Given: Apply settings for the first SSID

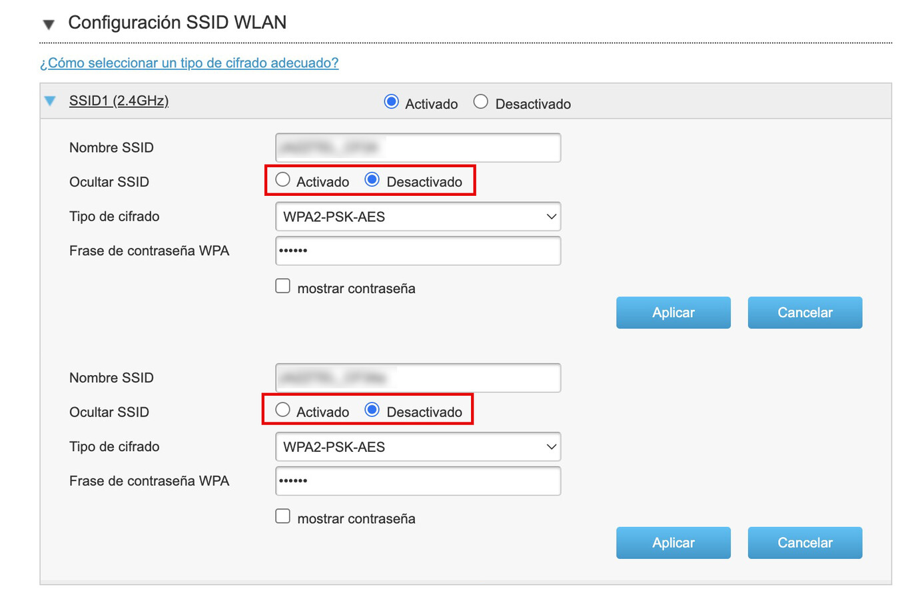Looking at the screenshot, I should tap(673, 312).
